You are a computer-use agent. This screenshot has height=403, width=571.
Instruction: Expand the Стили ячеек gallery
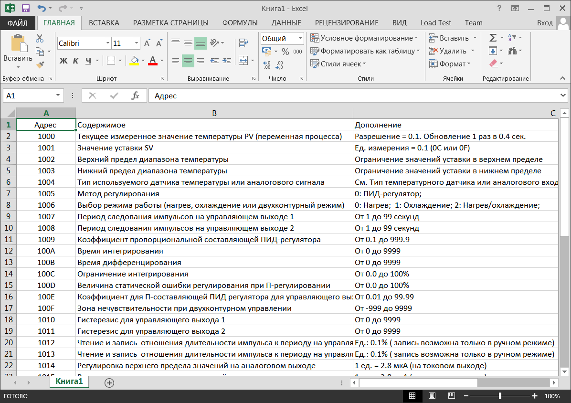338,64
